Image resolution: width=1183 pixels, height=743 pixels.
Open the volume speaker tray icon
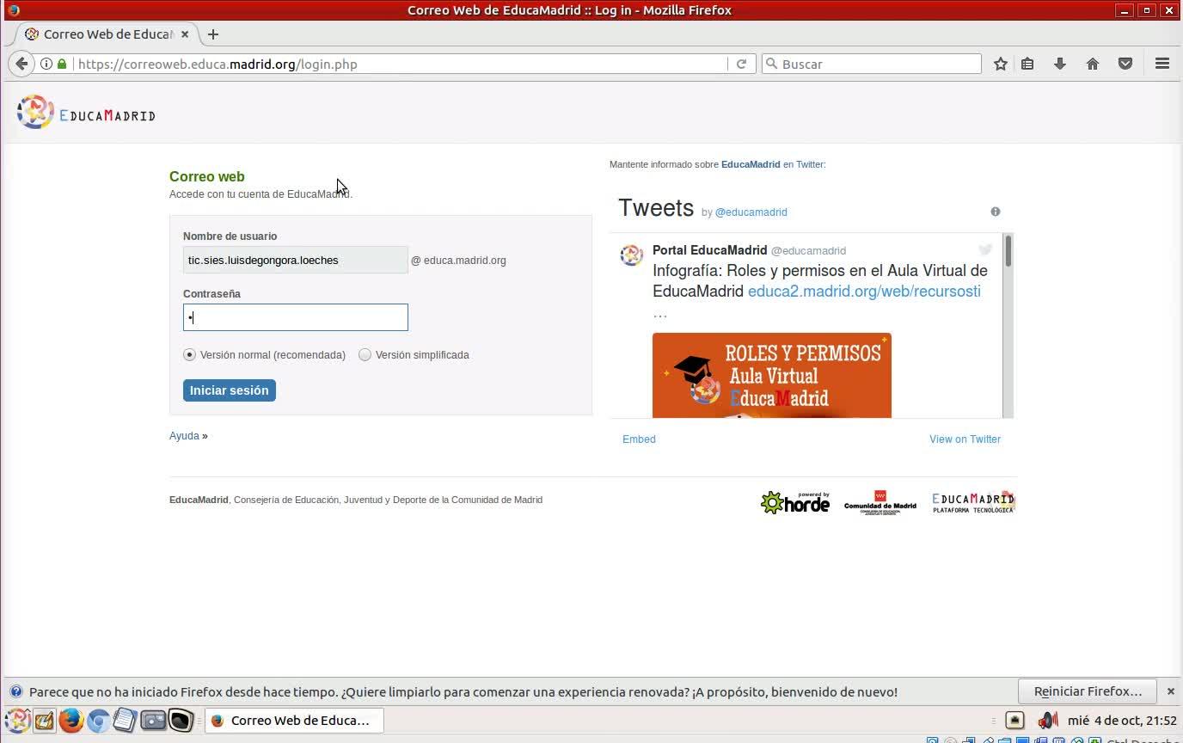[x=1047, y=720]
